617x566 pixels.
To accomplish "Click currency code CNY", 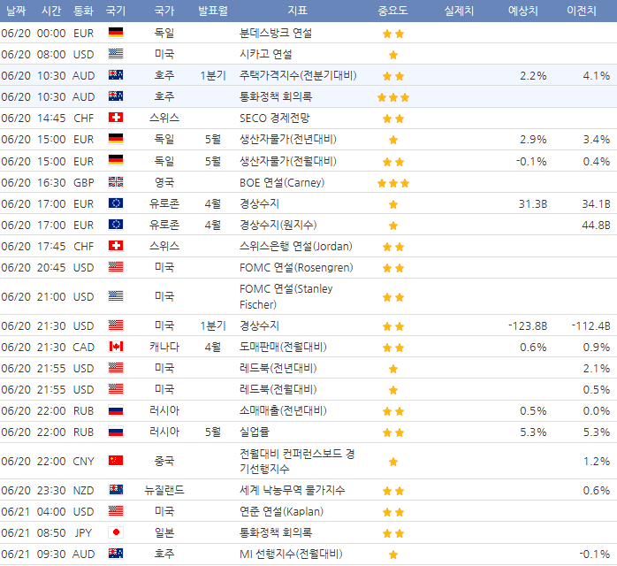I will (83, 461).
